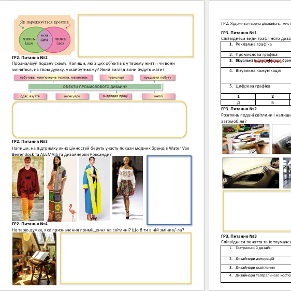Click the table cell containing letter 'Д'
This screenshot has height=291, width=291.
pyautogui.click(x=238, y=103)
